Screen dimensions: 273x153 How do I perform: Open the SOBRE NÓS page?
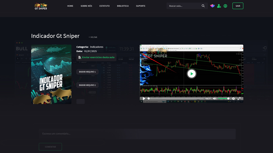coord(86,6)
